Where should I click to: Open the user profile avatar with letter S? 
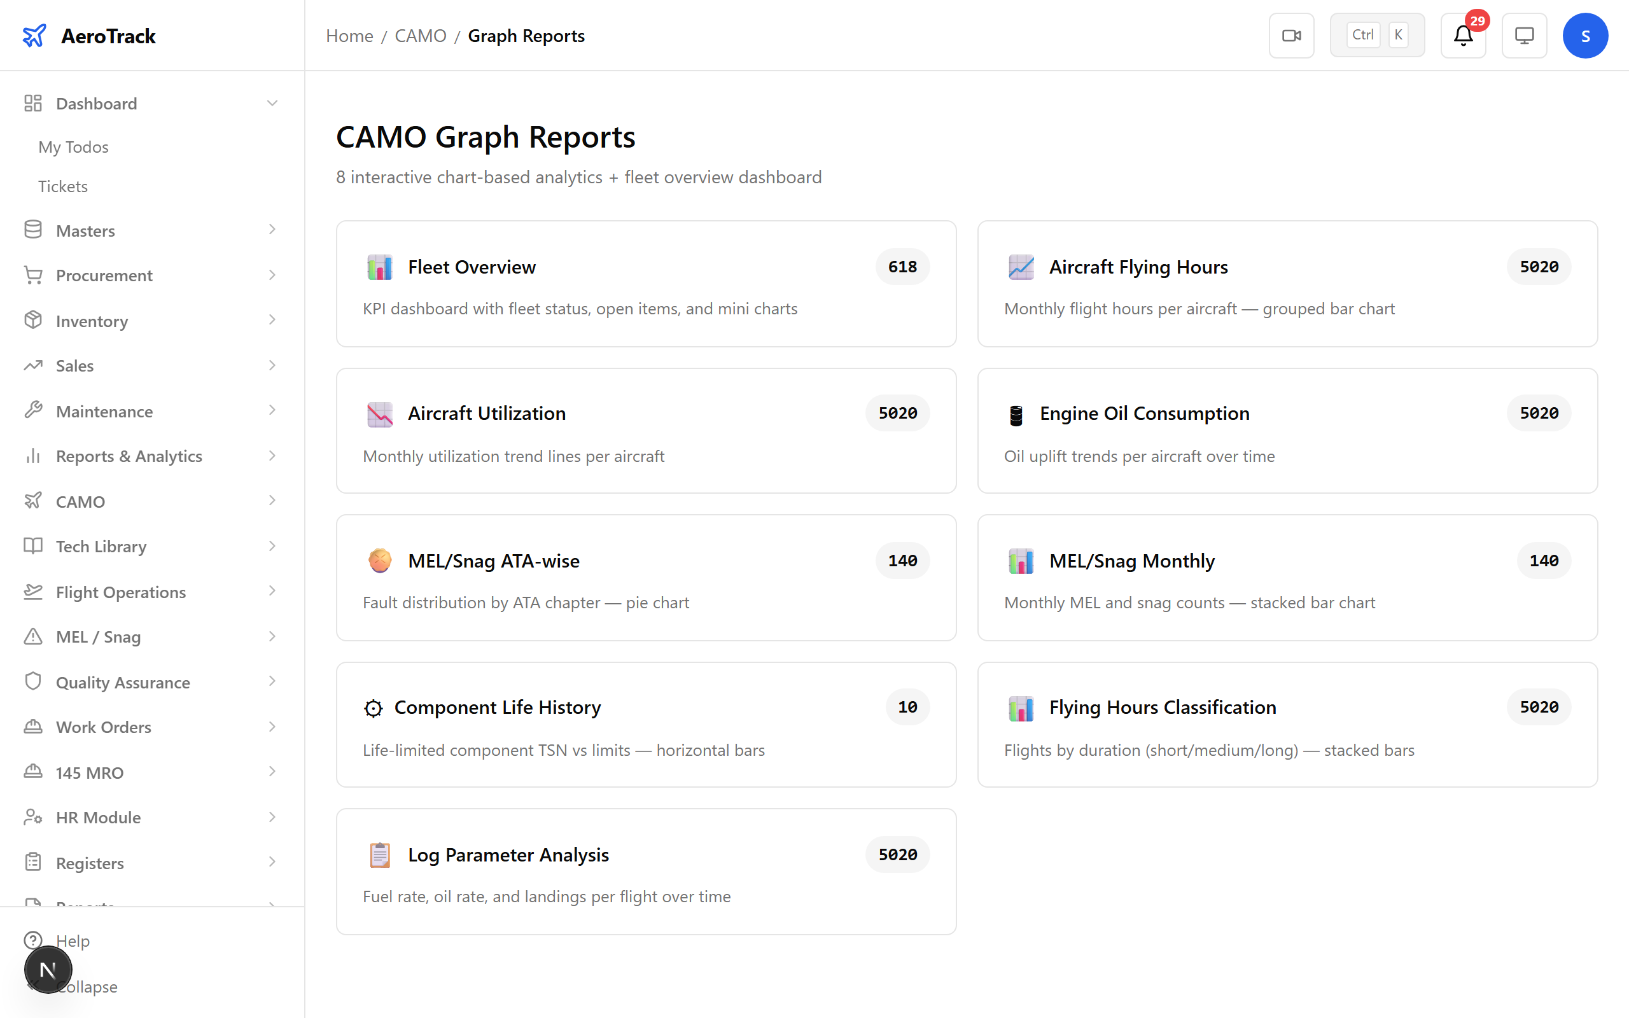[x=1585, y=35]
